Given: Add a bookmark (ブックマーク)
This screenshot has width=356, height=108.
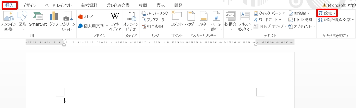Looking at the screenshot, I should [153, 20].
